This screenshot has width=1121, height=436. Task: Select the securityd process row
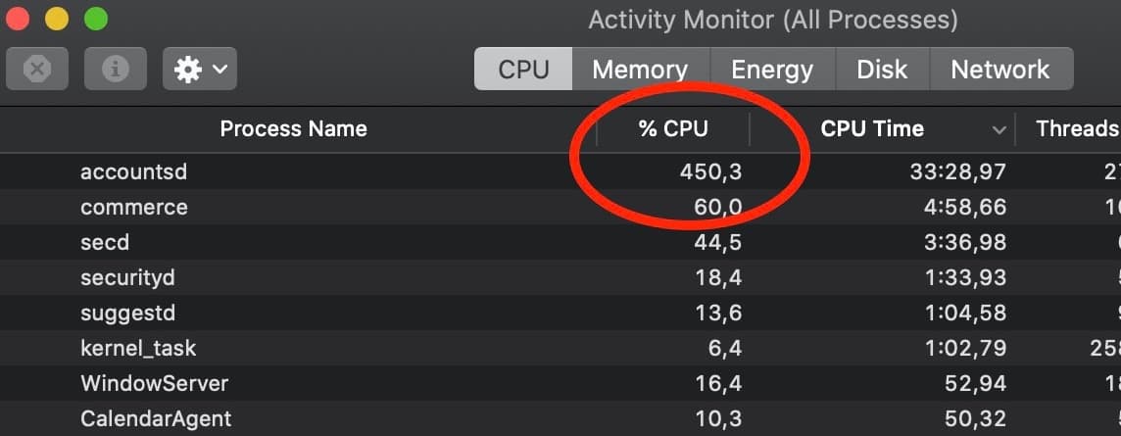[127, 277]
